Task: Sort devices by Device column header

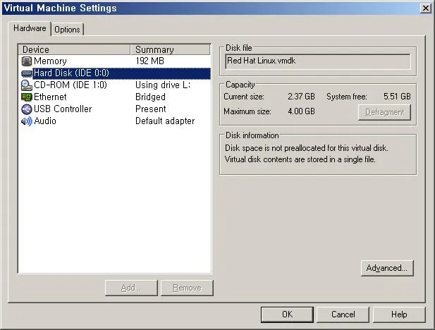Action: point(75,49)
